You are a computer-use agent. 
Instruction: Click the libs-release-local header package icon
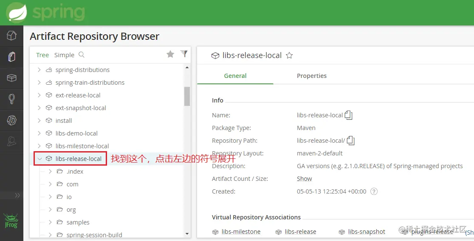215,55
